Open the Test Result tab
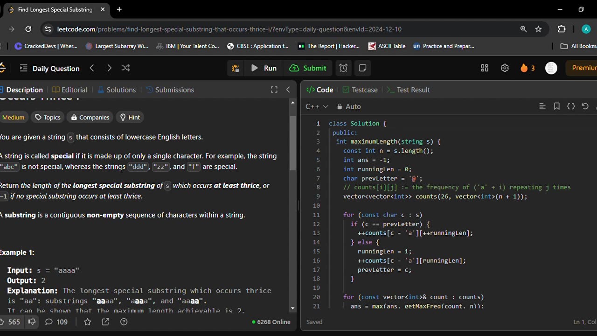Viewport: 597px width, 336px height. (x=409, y=90)
